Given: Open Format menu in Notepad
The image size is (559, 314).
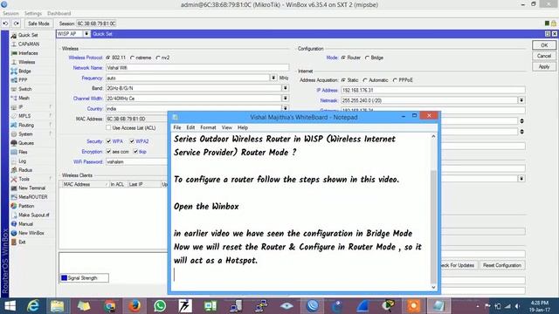Looking at the screenshot, I should [x=208, y=127].
